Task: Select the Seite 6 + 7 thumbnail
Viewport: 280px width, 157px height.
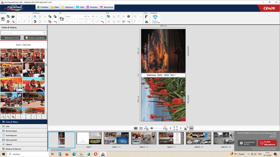Action: (171, 138)
